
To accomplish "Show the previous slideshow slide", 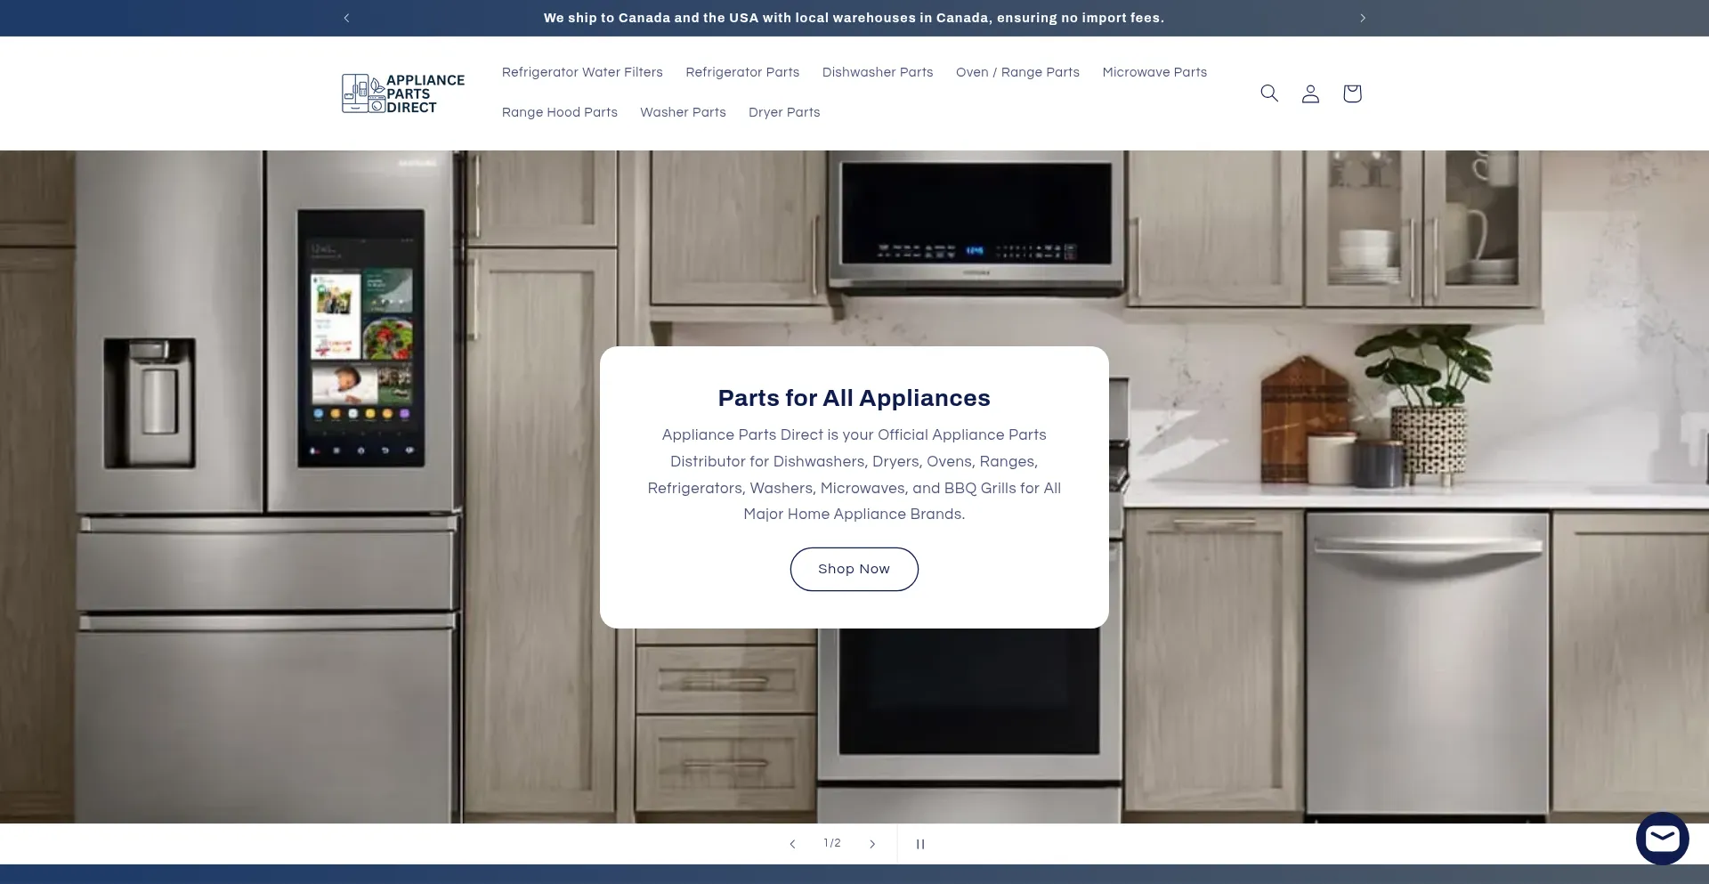I will pyautogui.click(x=792, y=844).
